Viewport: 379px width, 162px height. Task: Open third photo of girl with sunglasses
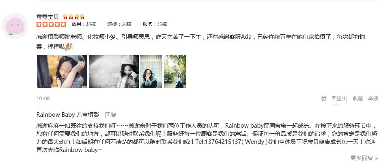point(151,72)
